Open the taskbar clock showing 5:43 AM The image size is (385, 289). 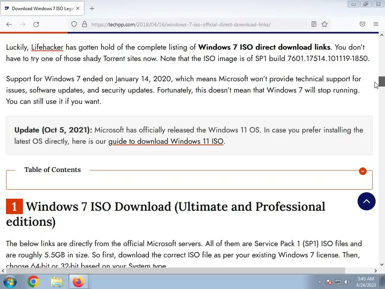point(366,282)
